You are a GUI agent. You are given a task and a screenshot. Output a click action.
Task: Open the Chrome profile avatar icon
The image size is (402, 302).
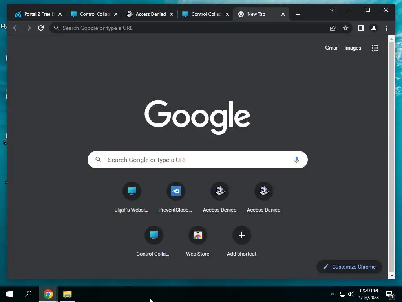click(x=374, y=28)
